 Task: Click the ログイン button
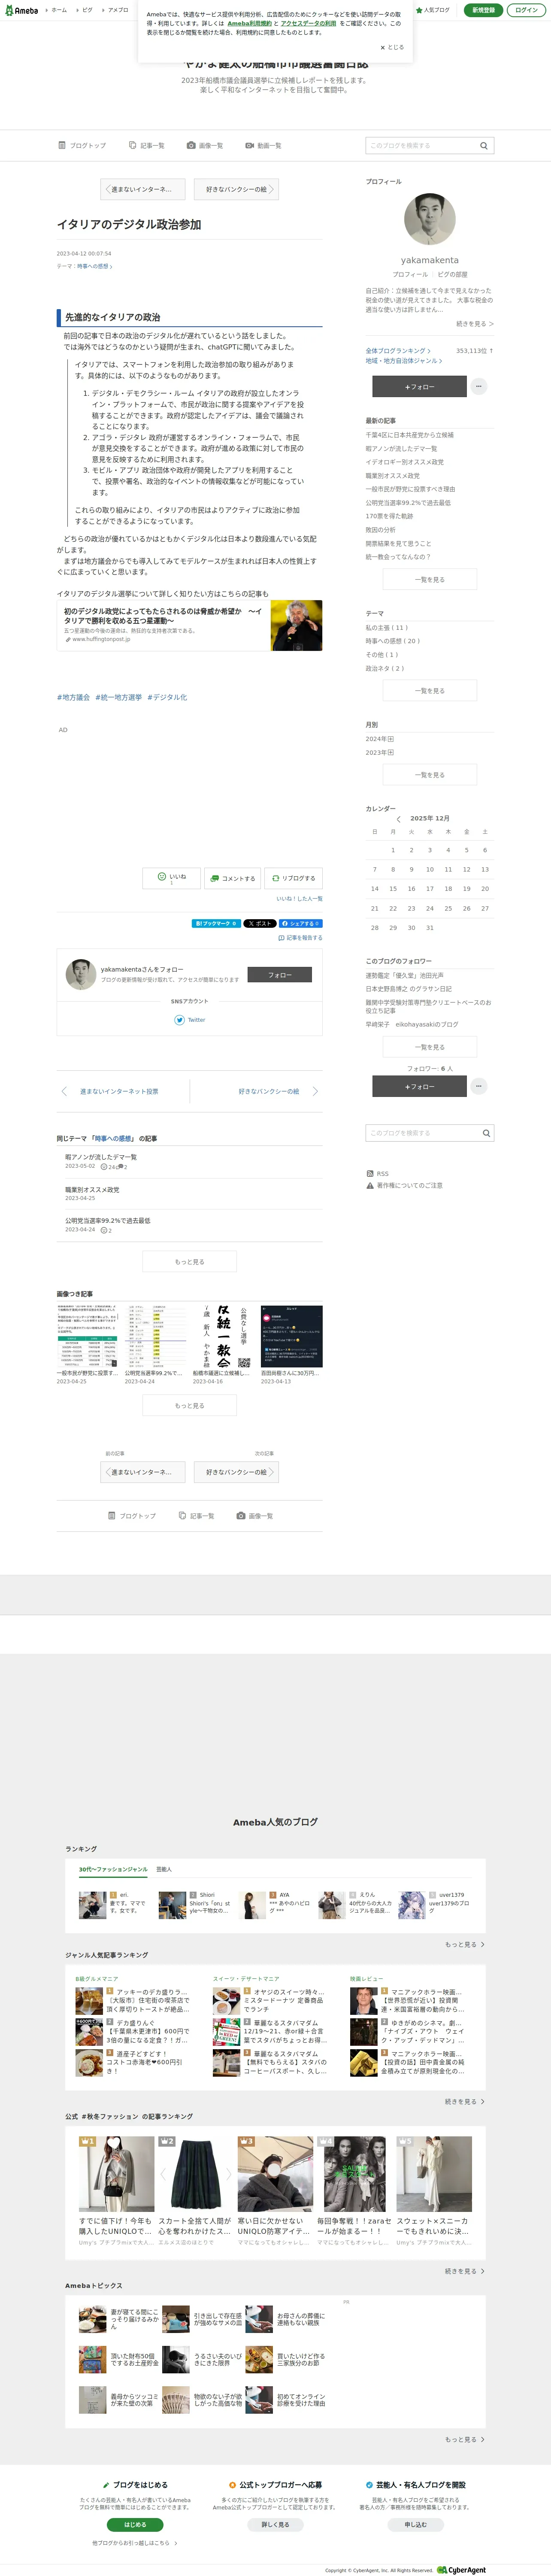point(526,10)
